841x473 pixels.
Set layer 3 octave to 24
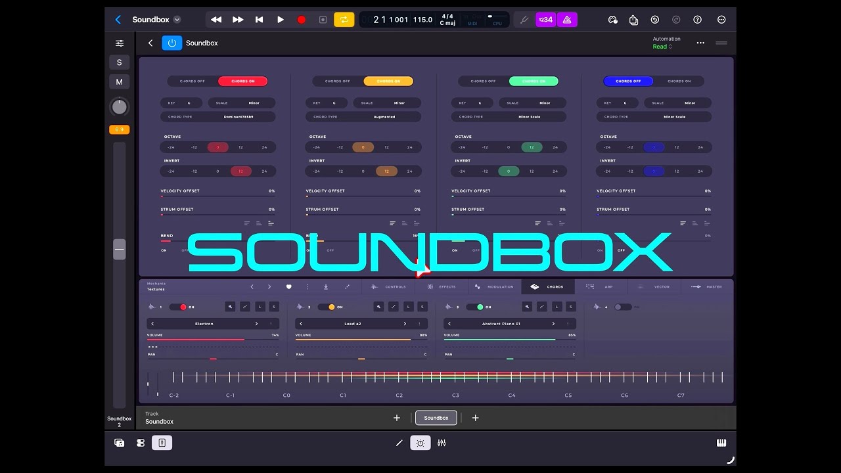coord(555,147)
